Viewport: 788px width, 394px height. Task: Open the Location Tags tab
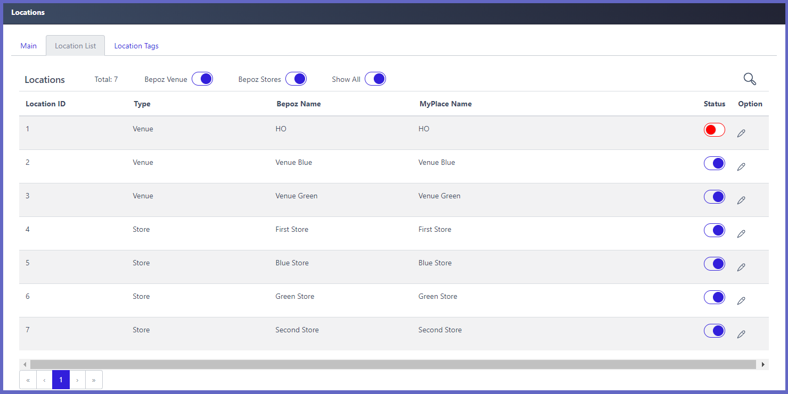pyautogui.click(x=136, y=46)
